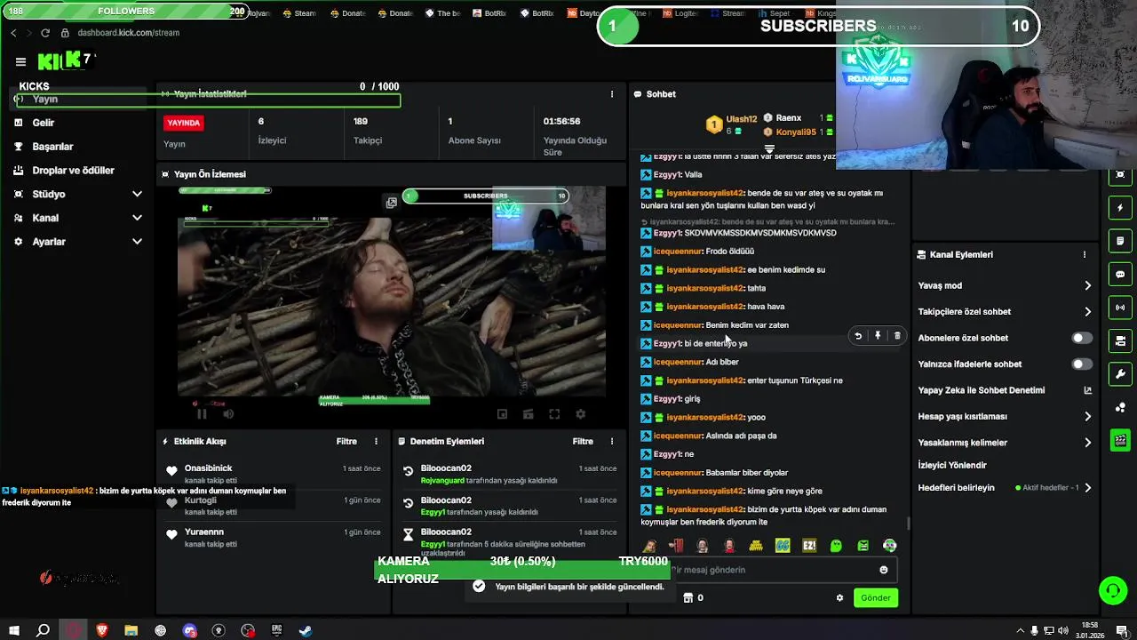This screenshot has height=640, width=1137.
Task: Toggle mini-player mode on preview player
Action: pyautogui.click(x=502, y=413)
